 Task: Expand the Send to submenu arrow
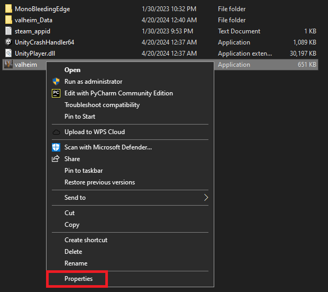point(206,198)
